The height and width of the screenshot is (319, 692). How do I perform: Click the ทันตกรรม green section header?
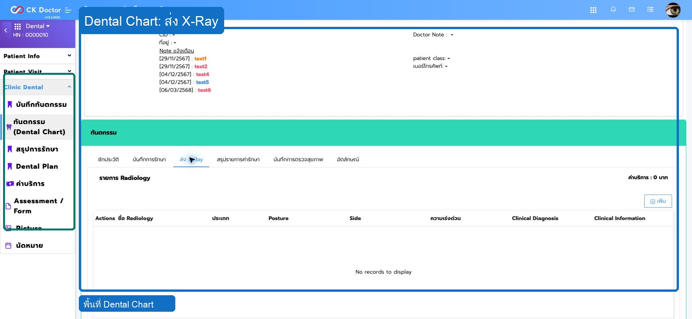pos(383,133)
